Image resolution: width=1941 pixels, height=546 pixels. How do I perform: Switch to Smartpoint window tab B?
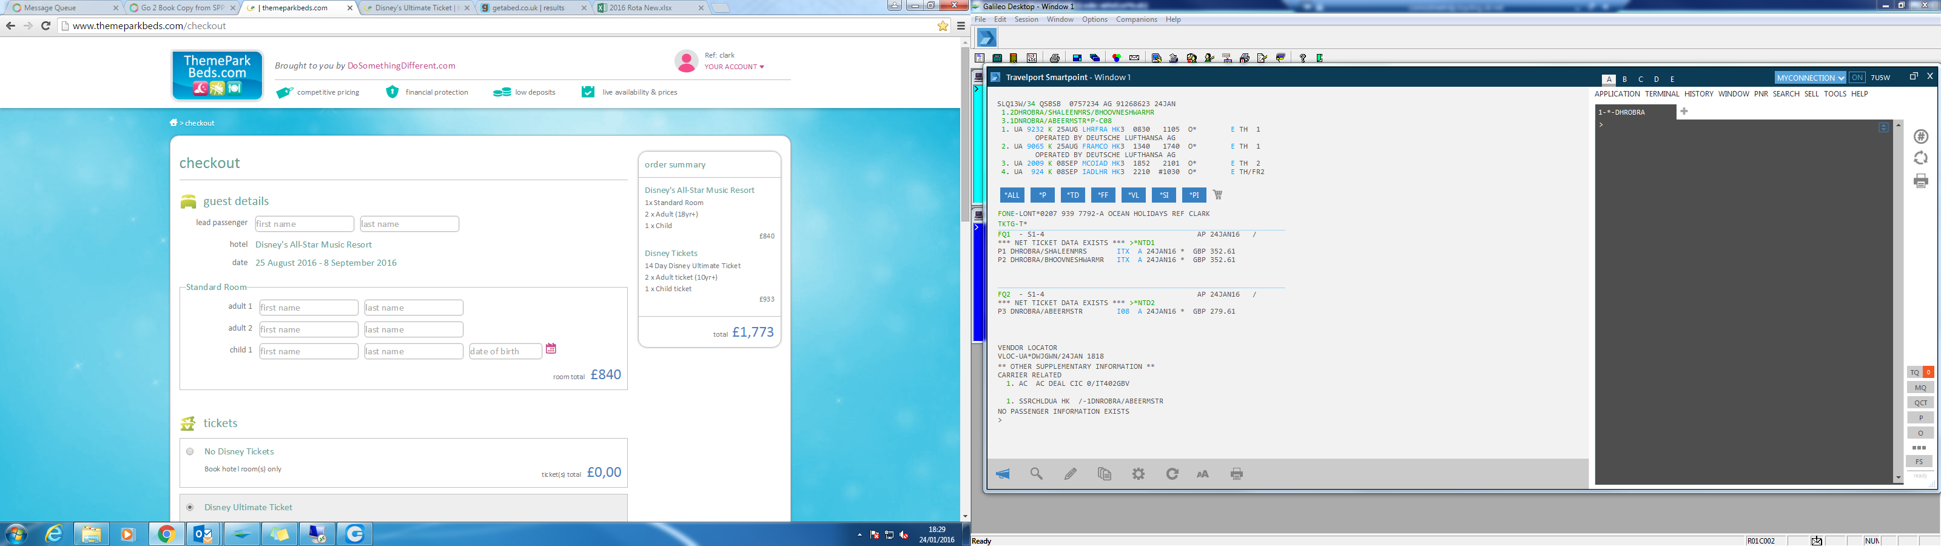coord(1626,79)
